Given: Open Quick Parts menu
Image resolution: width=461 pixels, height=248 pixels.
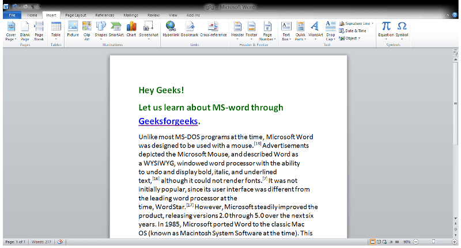Looking at the screenshot, I should tap(300, 31).
